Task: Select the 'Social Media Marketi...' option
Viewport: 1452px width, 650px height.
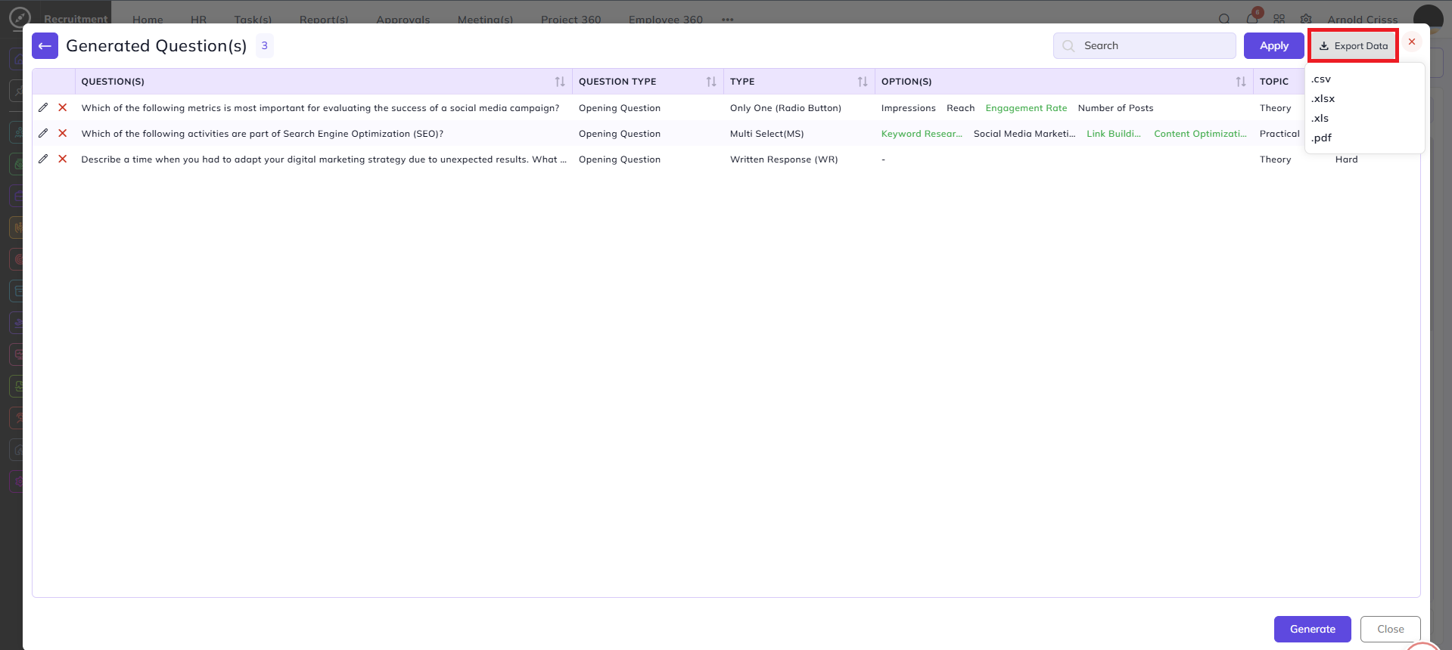Action: click(1024, 134)
